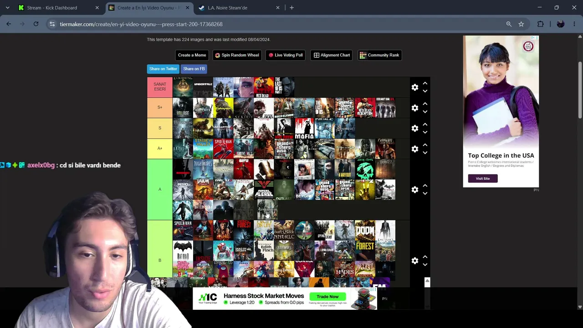Open Spin Random Wheel
The height and width of the screenshot is (328, 583).
[237, 55]
